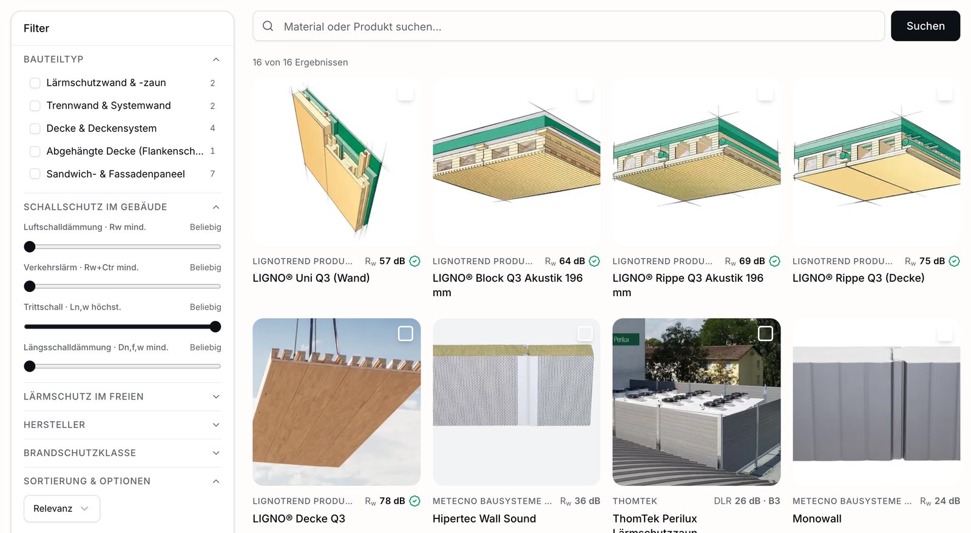Viewport: 971px width, 533px height.
Task: Open LIGNO® Block Q3 Akustik 196 mm
Action: click(x=507, y=285)
